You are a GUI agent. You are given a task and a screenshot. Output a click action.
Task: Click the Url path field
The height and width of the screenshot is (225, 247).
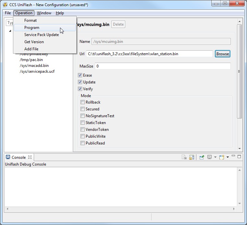[x=149, y=54]
